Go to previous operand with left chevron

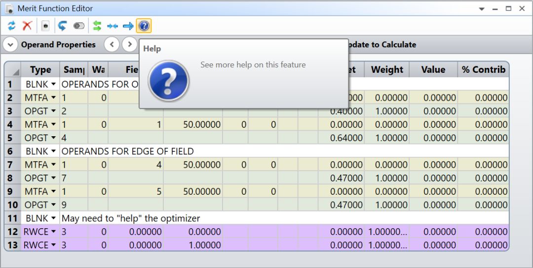coord(112,45)
